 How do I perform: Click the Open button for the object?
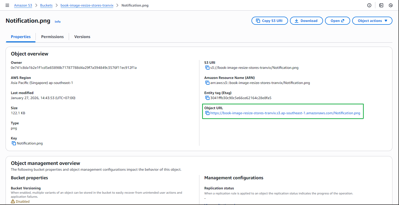click(x=338, y=21)
